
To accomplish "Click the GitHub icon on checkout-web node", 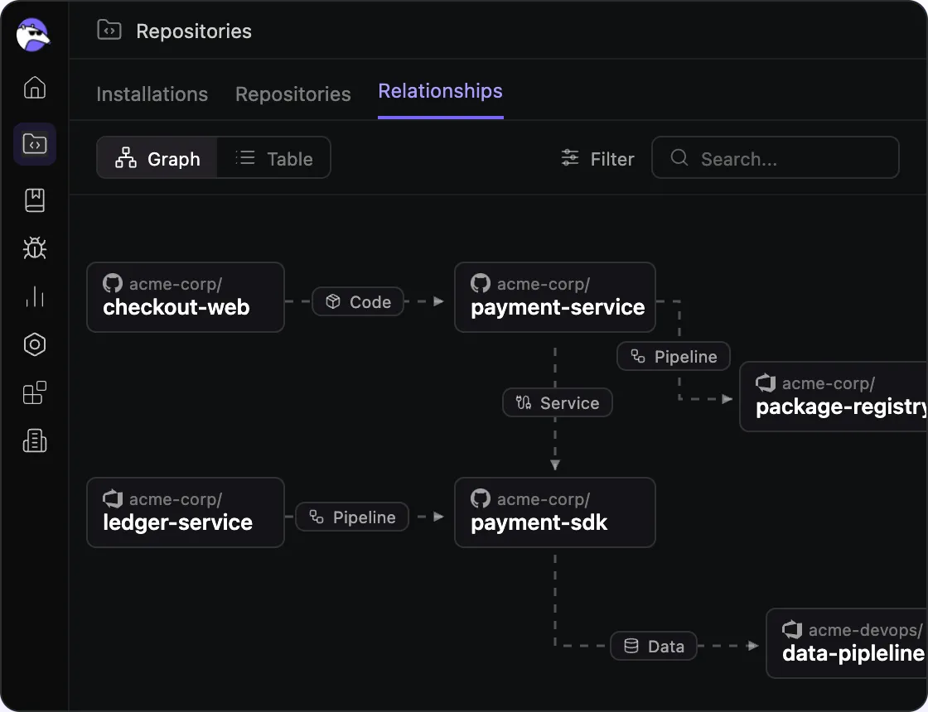I will tap(113, 283).
